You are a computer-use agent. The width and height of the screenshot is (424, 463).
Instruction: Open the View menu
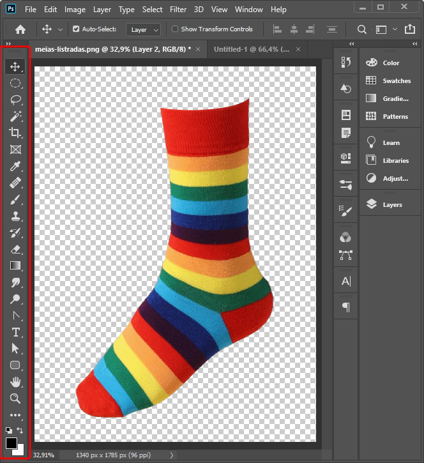point(219,10)
